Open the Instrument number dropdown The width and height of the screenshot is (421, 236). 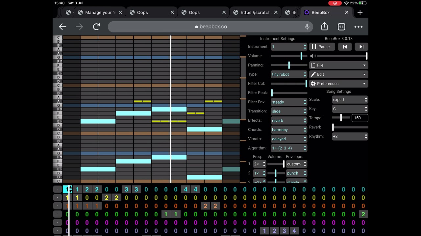pyautogui.click(x=289, y=47)
